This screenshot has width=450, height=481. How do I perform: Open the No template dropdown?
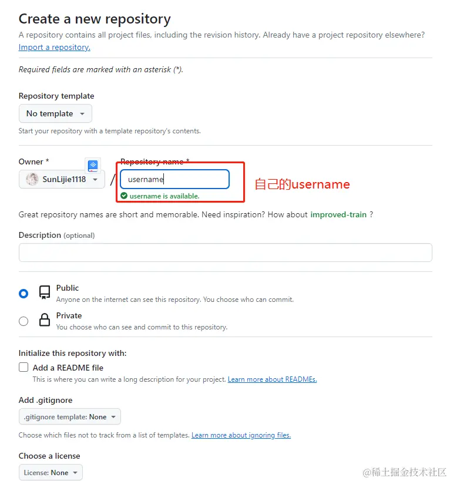[x=55, y=113]
